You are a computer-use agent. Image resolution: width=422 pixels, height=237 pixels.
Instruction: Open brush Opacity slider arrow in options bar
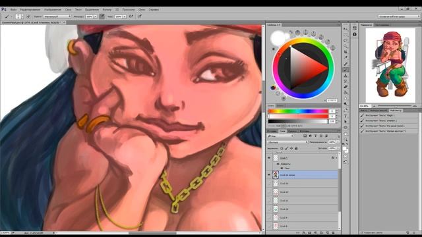[x=95, y=16]
